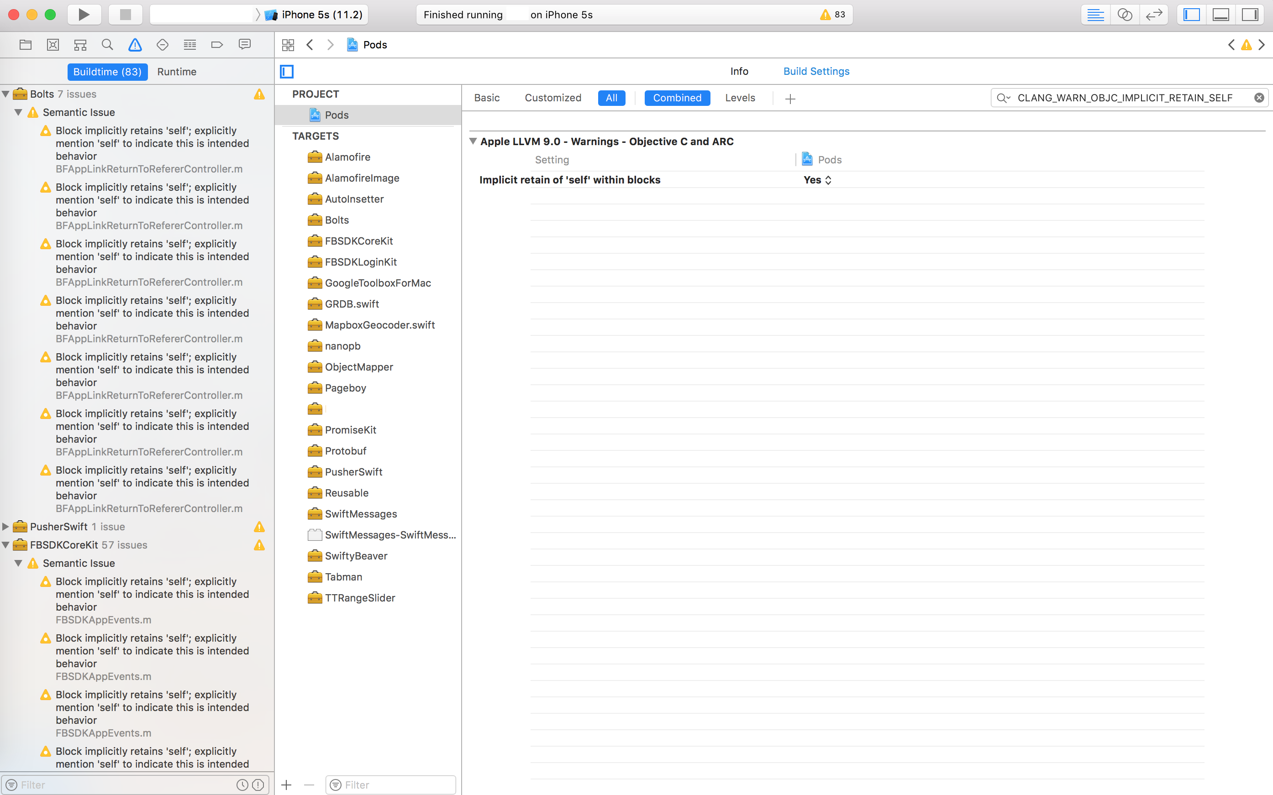Select the Issue navigator warning icon

tap(135, 45)
